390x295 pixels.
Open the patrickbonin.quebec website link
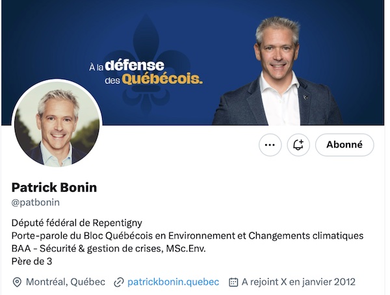(173, 282)
